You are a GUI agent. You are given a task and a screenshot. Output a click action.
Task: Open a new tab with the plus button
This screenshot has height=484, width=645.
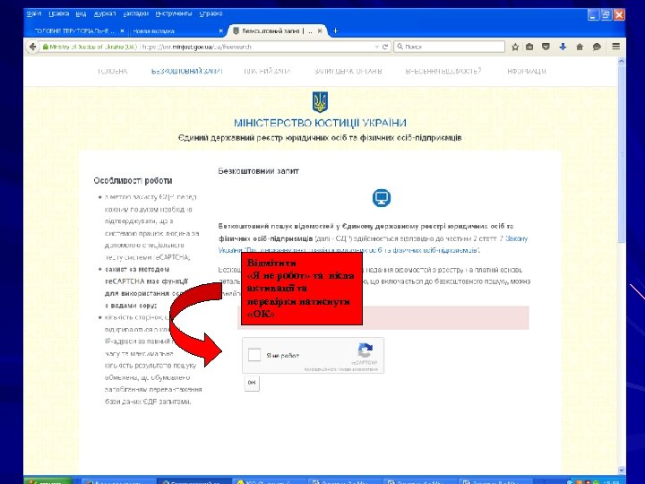pos(335,30)
